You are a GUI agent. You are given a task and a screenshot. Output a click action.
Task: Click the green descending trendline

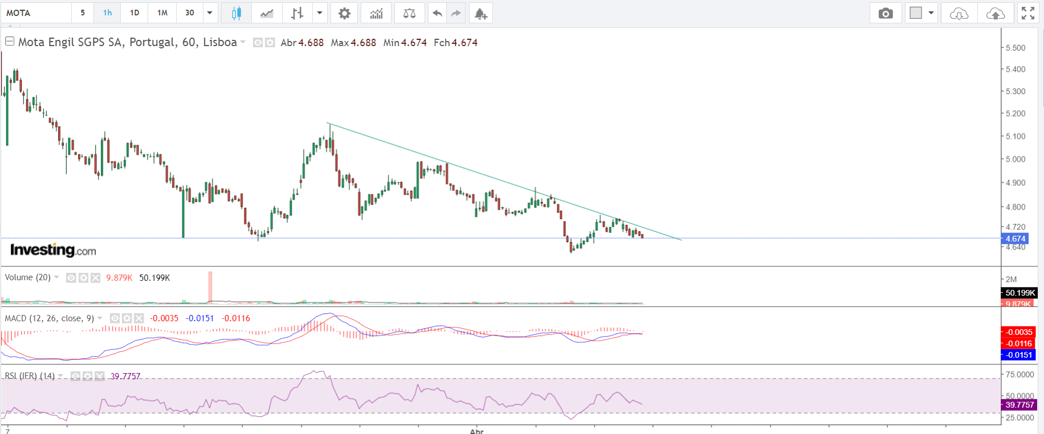click(504, 182)
